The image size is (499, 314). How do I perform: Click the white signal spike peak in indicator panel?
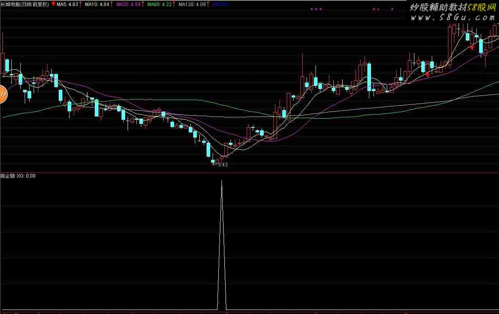point(222,181)
